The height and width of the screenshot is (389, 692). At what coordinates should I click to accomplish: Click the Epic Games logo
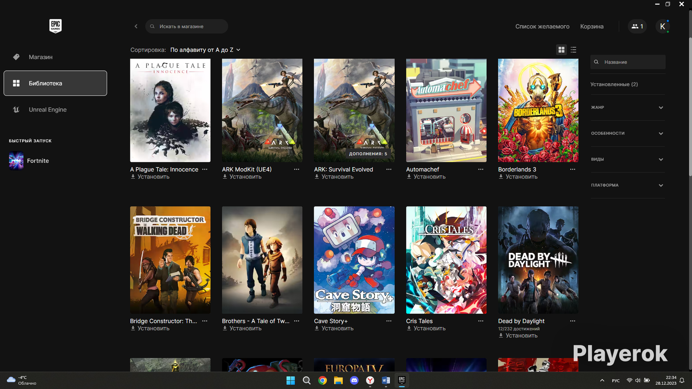click(55, 26)
